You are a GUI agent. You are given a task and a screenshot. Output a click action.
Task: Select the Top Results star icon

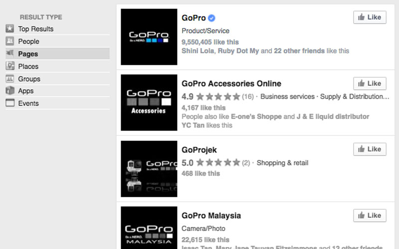pyautogui.click(x=10, y=28)
